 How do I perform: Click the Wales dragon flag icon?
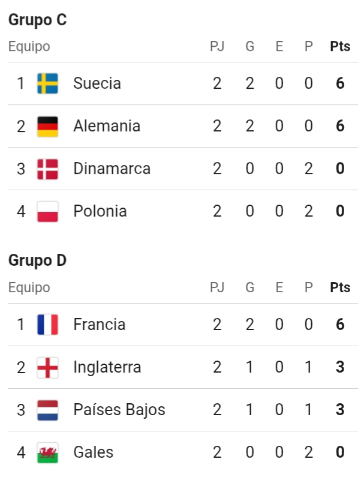tap(47, 452)
